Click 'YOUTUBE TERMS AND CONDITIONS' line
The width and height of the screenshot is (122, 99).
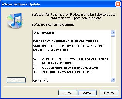point(67,72)
